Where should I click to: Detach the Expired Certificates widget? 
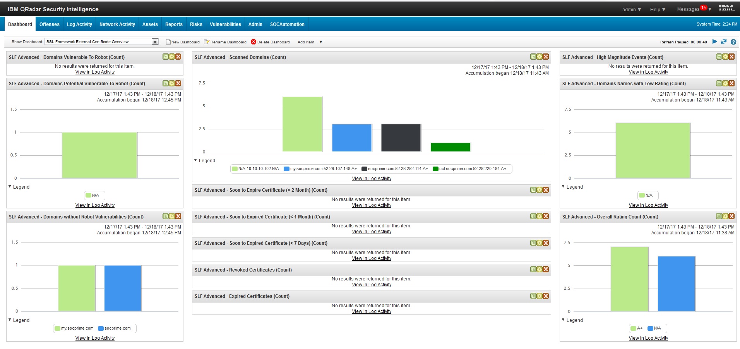click(533, 296)
